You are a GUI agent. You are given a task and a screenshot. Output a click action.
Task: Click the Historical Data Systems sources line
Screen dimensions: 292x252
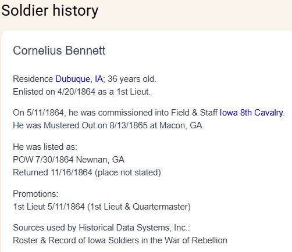pyautogui.click(x=101, y=228)
